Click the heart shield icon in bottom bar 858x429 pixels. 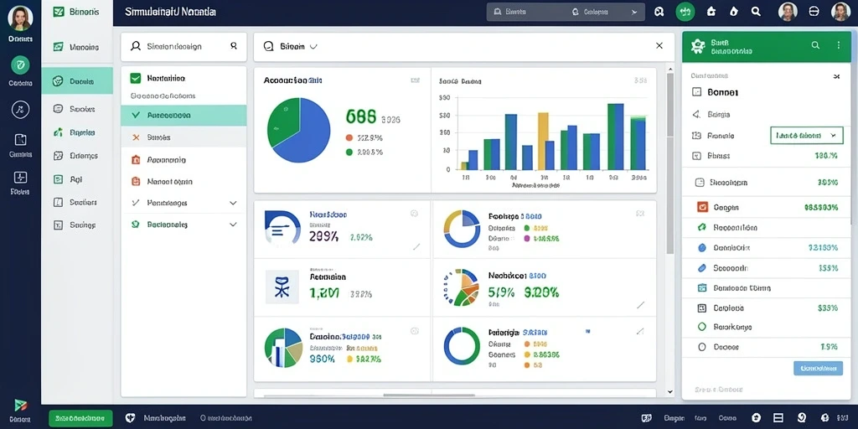(x=130, y=418)
